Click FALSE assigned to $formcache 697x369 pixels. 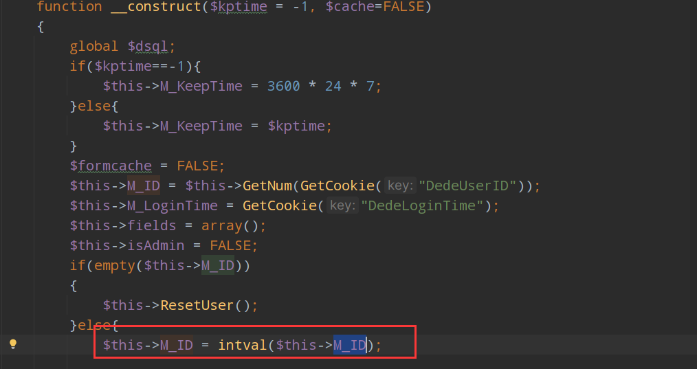click(197, 166)
